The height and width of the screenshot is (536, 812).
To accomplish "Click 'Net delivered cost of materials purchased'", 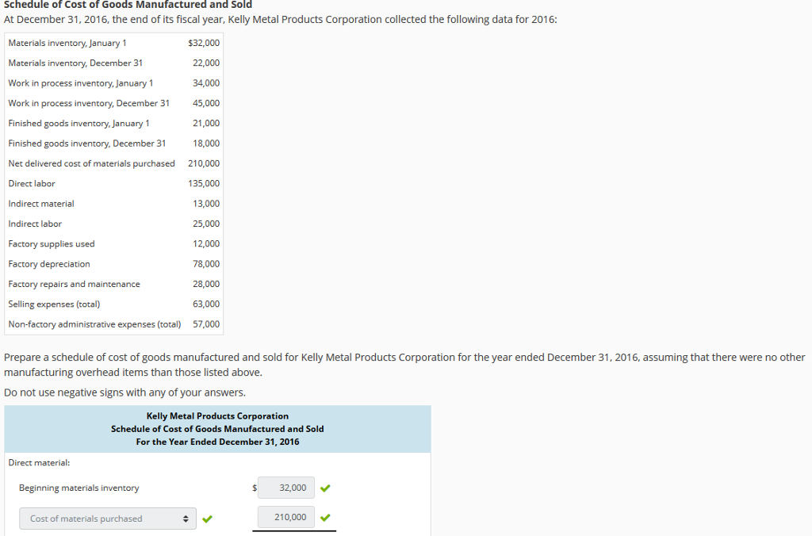I will (92, 163).
